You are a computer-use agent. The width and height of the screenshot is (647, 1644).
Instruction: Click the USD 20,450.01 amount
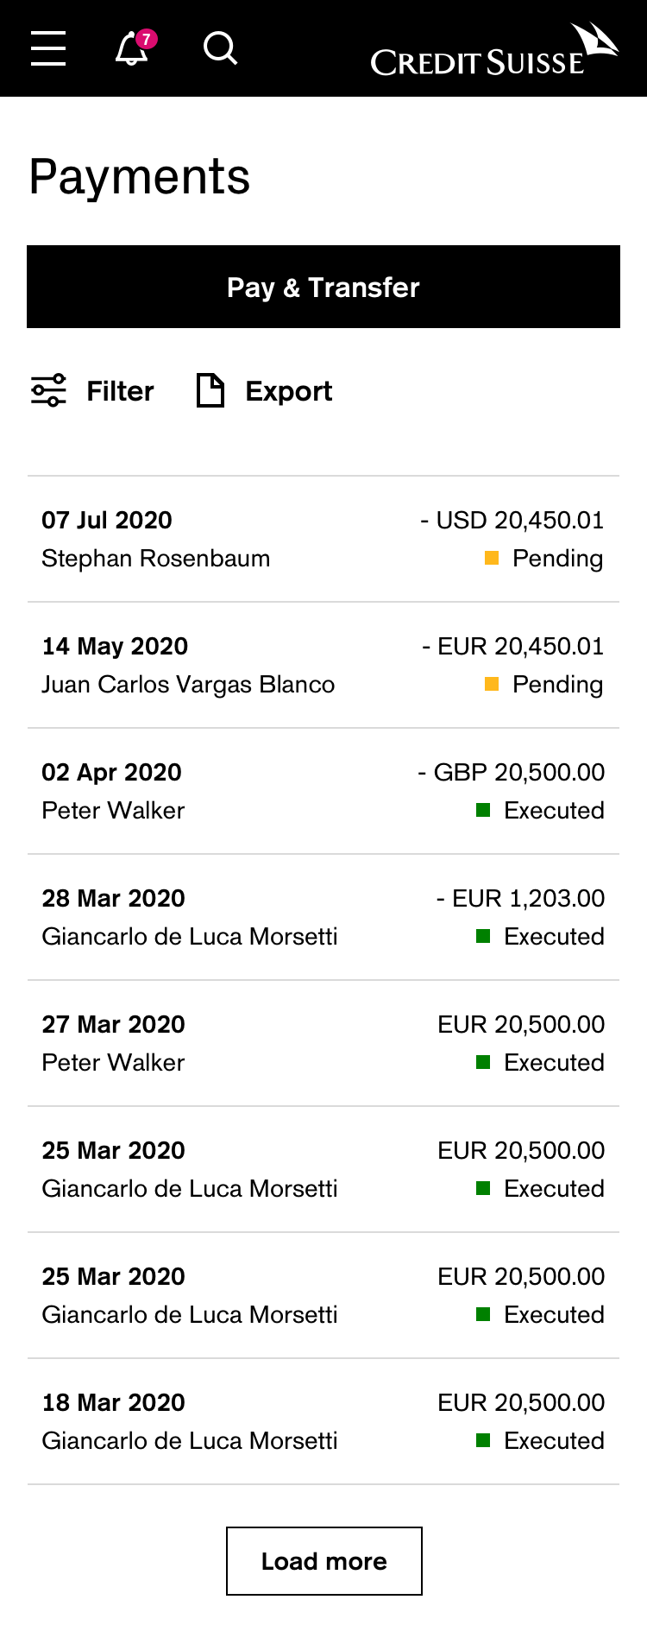tap(512, 520)
